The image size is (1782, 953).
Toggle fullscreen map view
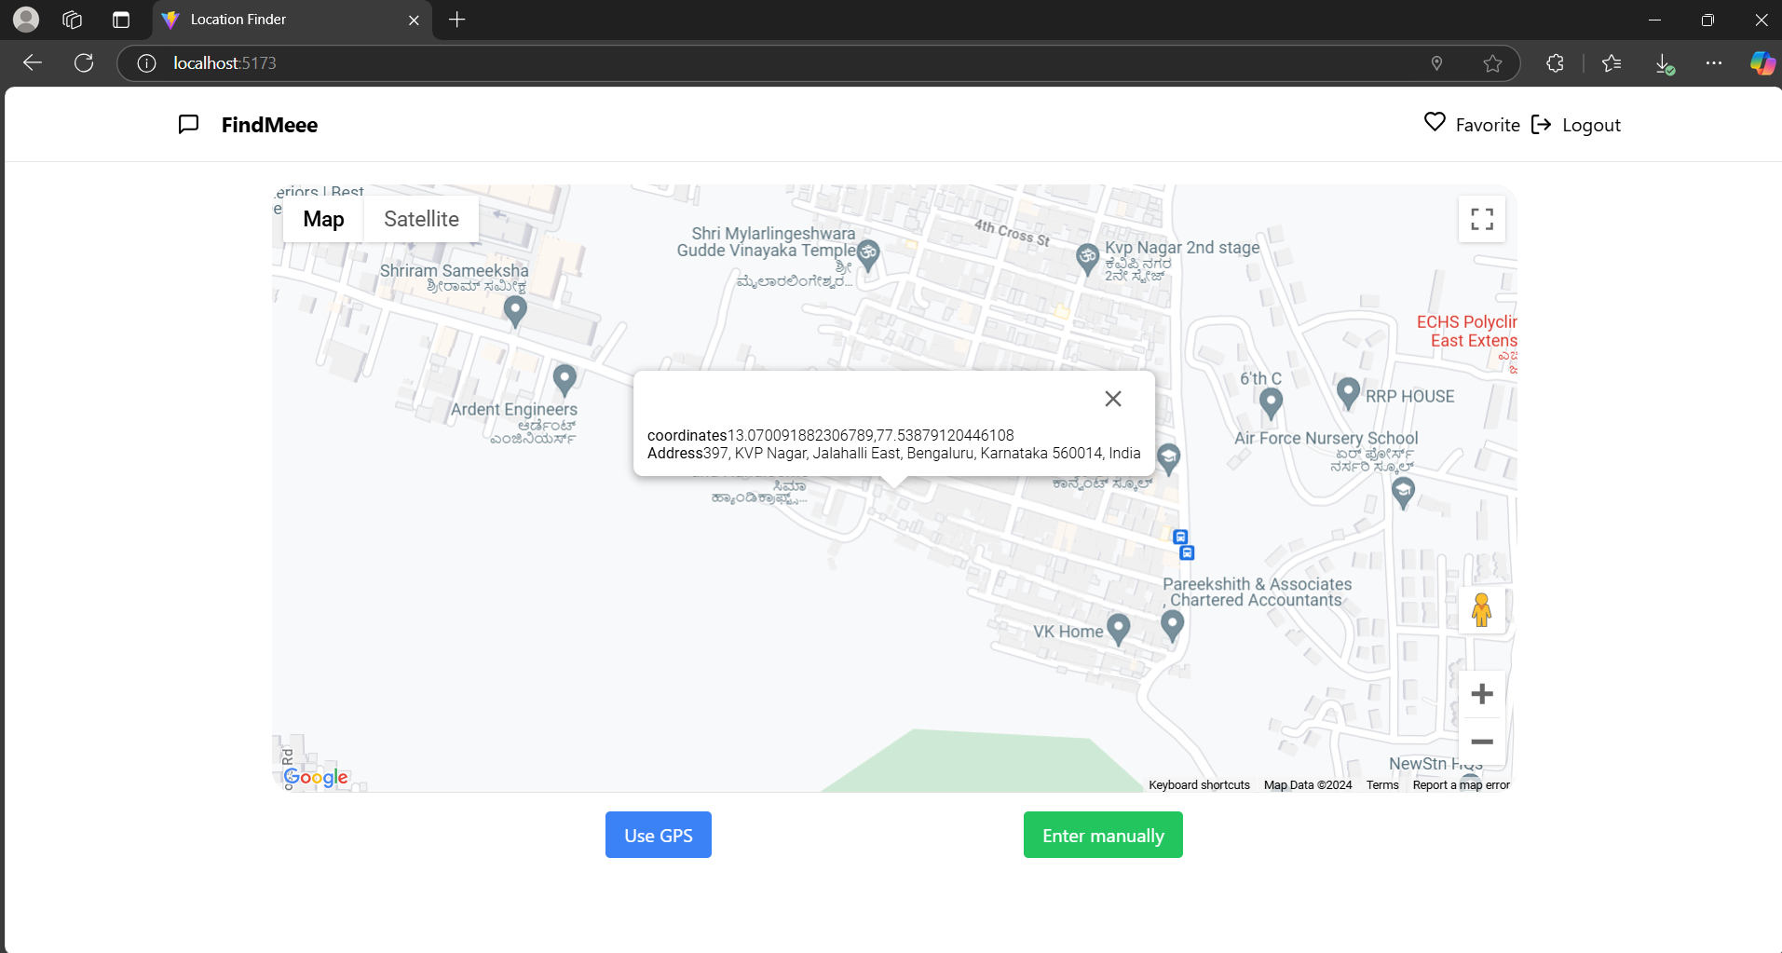1482,219
